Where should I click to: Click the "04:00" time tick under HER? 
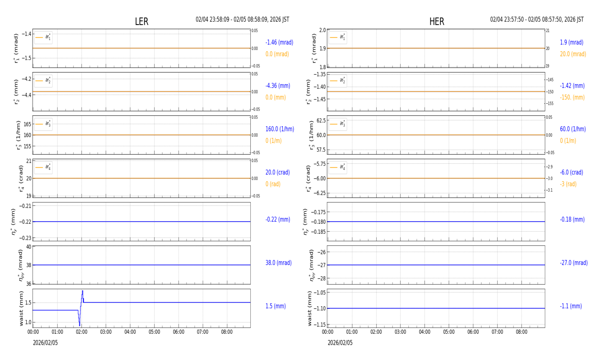[x=425, y=332]
